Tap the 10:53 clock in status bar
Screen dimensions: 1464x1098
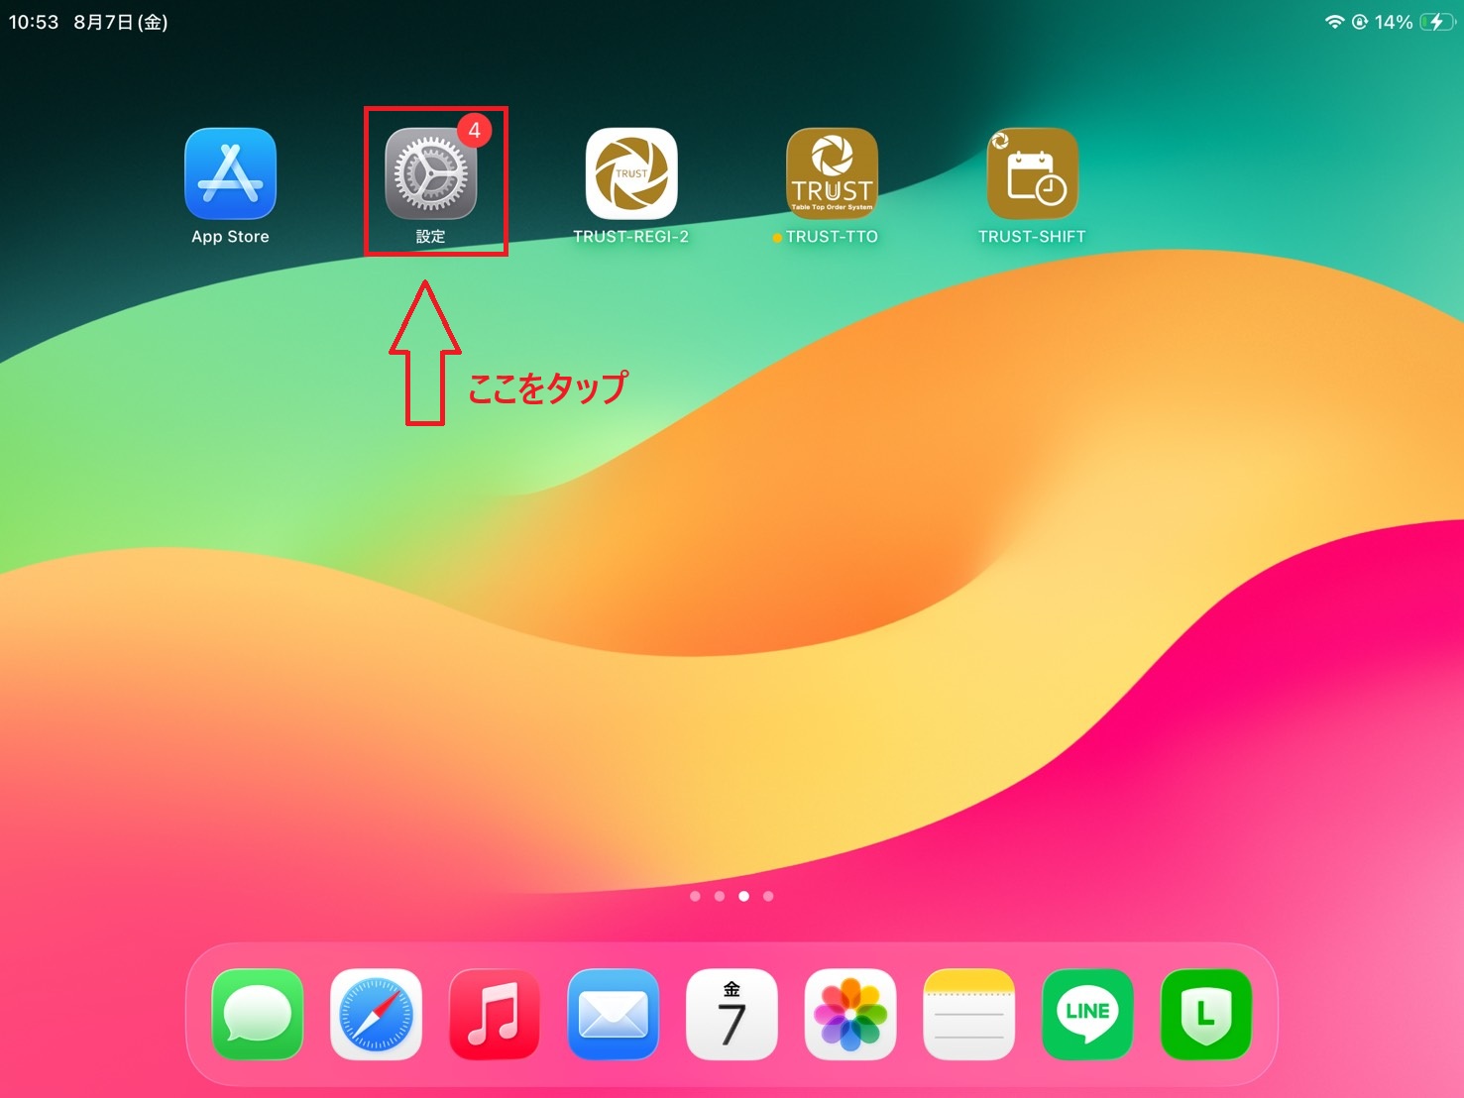(x=34, y=22)
